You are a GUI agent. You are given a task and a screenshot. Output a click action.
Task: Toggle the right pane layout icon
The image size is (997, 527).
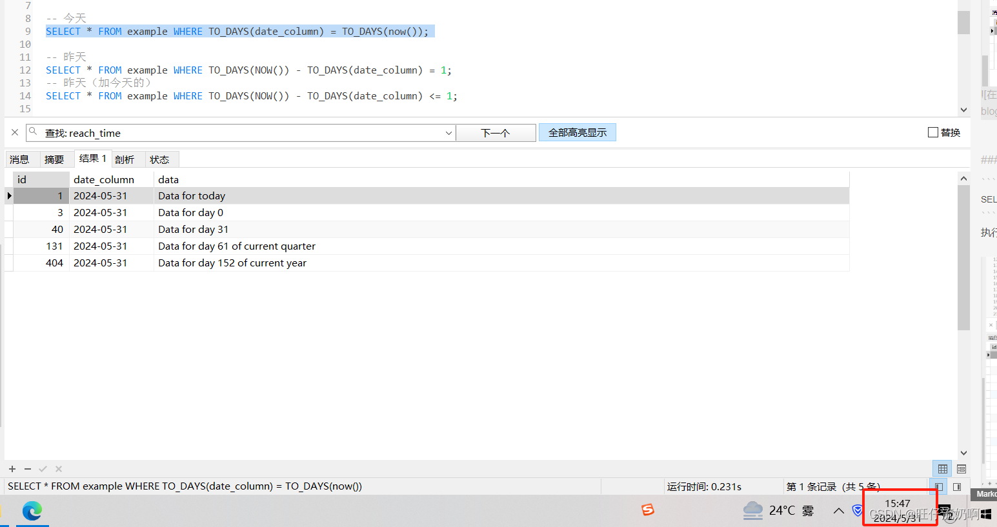pos(958,487)
